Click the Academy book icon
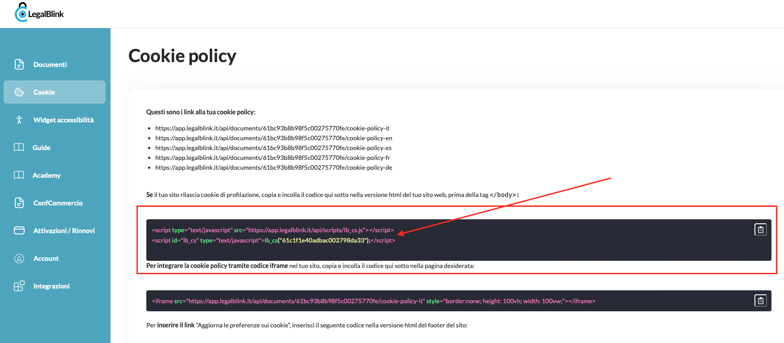 (x=19, y=175)
